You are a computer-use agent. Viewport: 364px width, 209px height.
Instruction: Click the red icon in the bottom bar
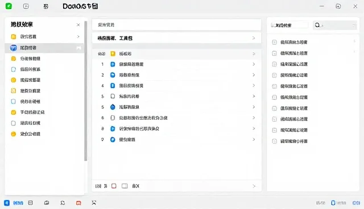pos(78,203)
